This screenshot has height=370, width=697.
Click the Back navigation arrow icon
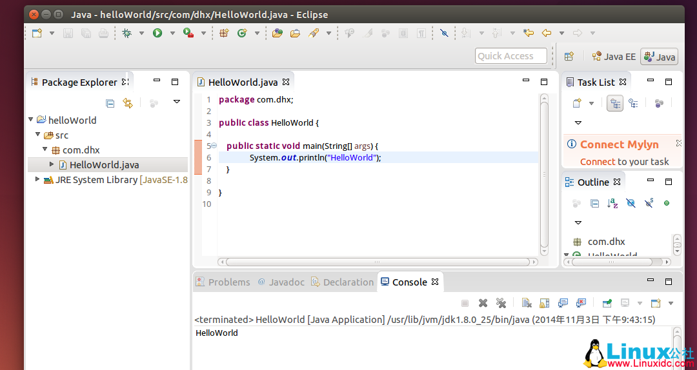tap(547, 33)
